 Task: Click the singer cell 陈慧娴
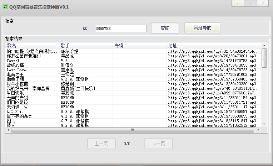tap(67, 84)
